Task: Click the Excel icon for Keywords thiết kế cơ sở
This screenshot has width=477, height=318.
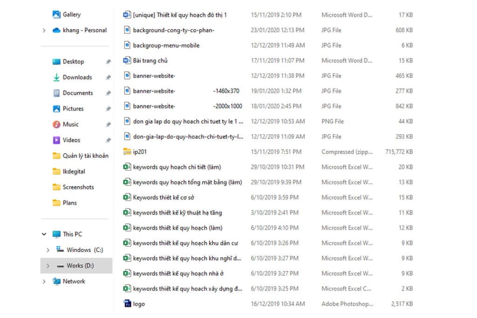Action: pos(127,197)
